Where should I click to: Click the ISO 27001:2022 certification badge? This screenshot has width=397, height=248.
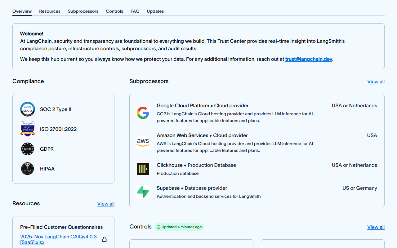28,129
